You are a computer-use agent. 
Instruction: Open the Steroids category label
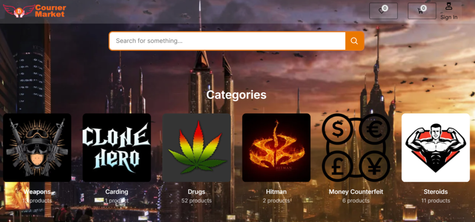pos(436,192)
